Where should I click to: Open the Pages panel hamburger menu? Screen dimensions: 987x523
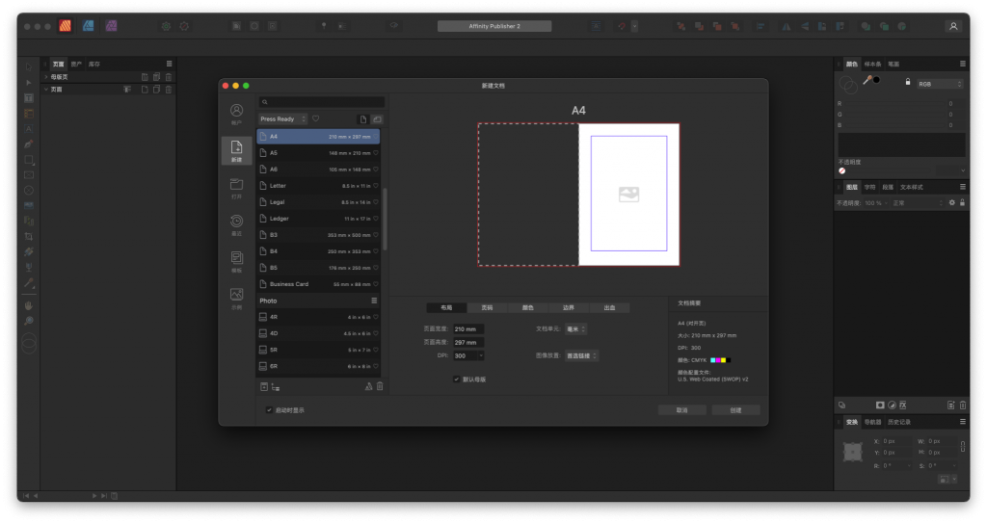point(169,64)
